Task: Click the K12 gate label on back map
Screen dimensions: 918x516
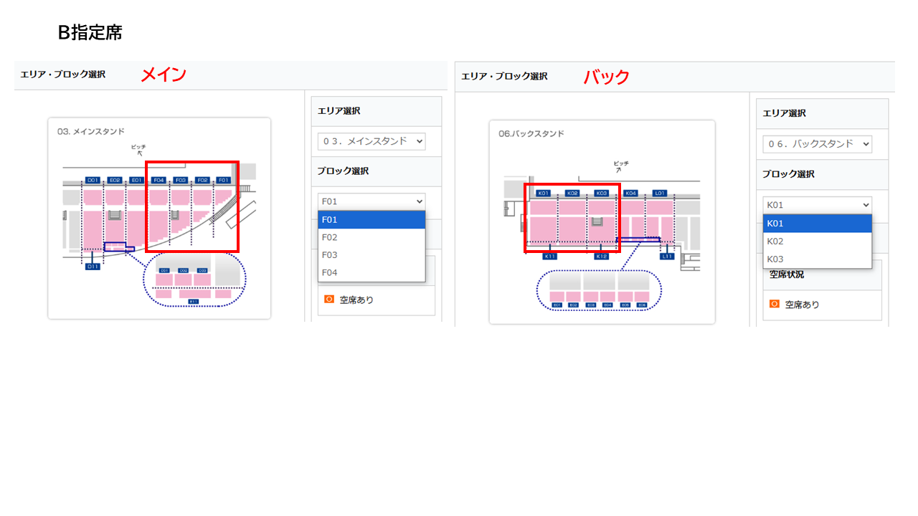Action: click(x=601, y=256)
